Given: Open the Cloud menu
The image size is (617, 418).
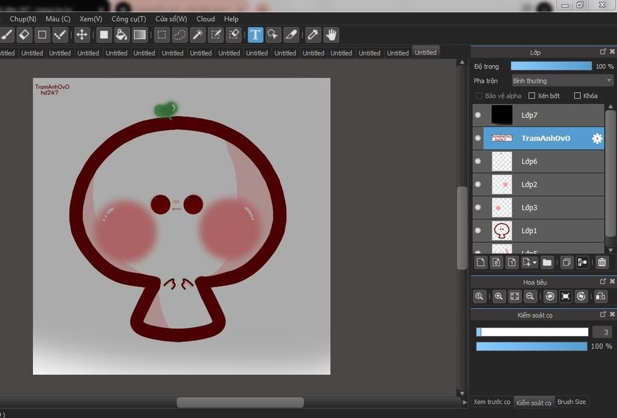Looking at the screenshot, I should (206, 19).
